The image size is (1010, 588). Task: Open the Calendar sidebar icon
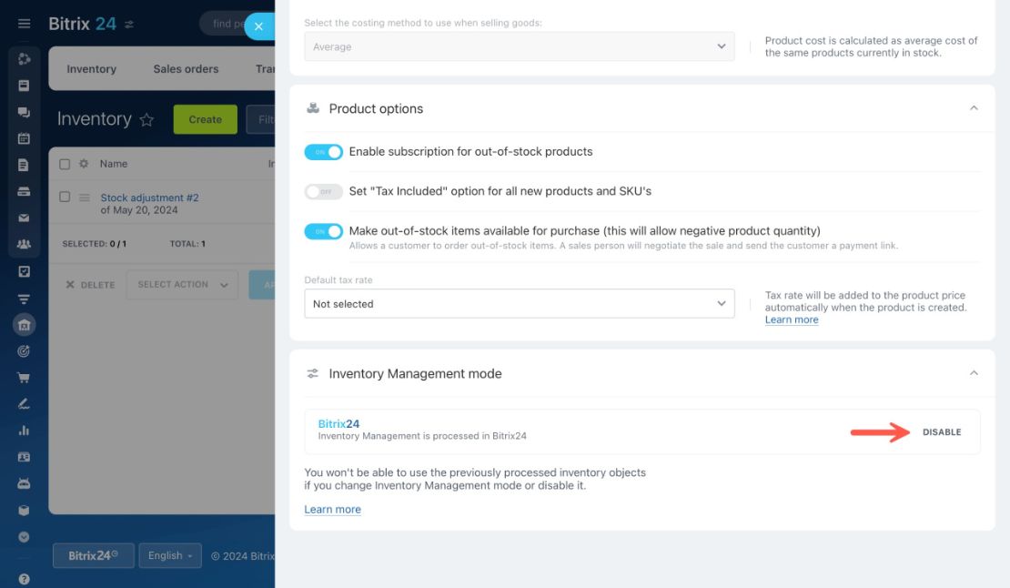24,138
